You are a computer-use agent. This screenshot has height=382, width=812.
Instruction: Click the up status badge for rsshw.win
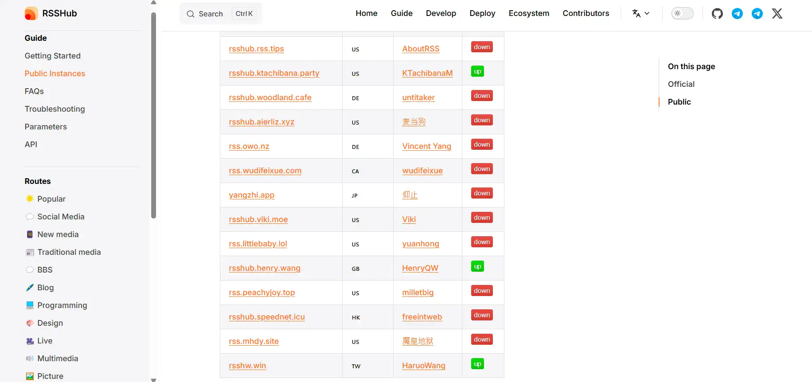pyautogui.click(x=477, y=364)
